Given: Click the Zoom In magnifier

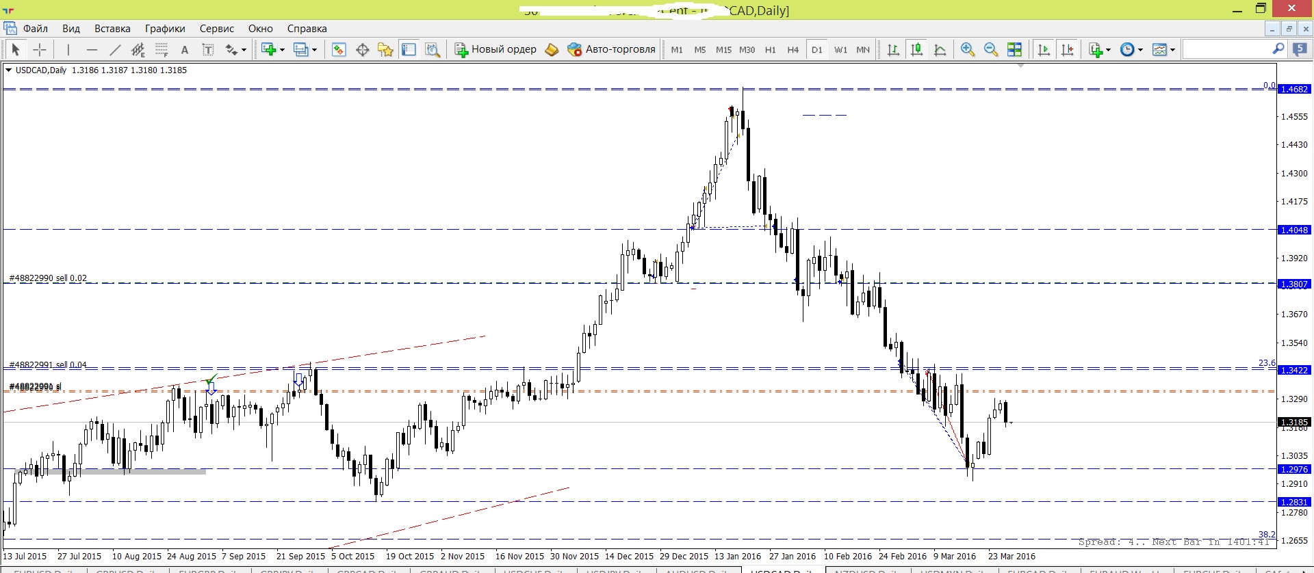Looking at the screenshot, I should click(967, 49).
